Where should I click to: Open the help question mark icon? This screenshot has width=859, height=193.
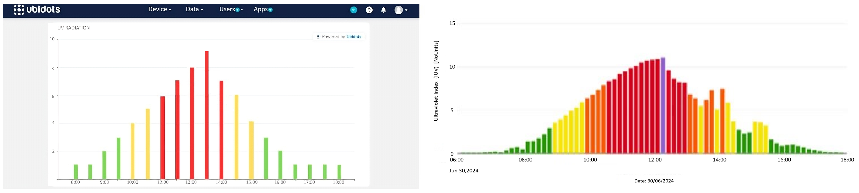point(369,10)
